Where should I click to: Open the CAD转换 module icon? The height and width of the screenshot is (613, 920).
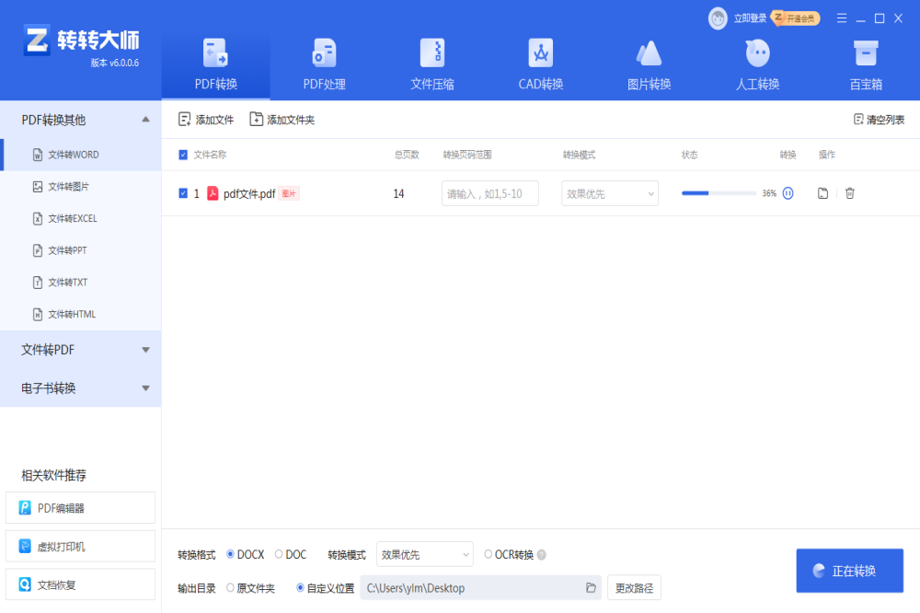point(540,53)
